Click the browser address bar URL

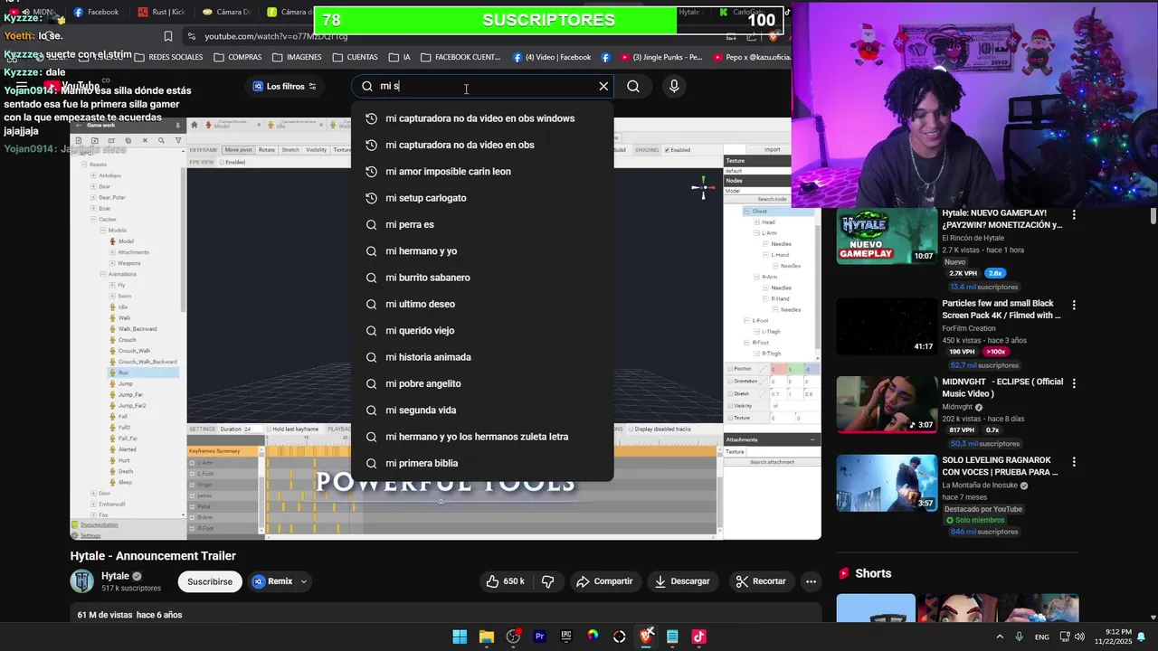tap(276, 36)
